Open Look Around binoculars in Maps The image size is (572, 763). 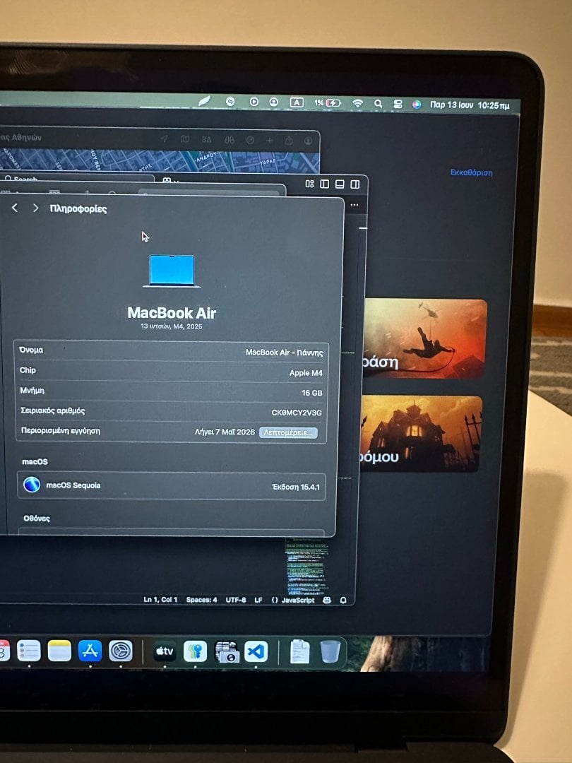coord(229,140)
